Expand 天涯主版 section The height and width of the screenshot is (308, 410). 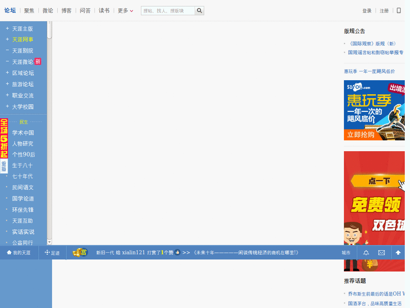click(x=7, y=28)
